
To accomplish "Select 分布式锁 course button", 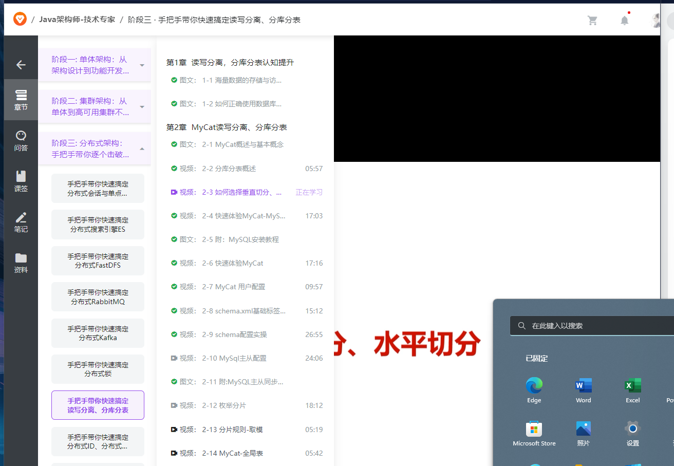I will tap(98, 369).
